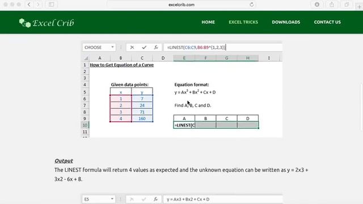Click the equation y = Ax³ + Bx² + Cx + D
Image resolution: width=363 pixels, height=204 pixels.
(x=195, y=92)
